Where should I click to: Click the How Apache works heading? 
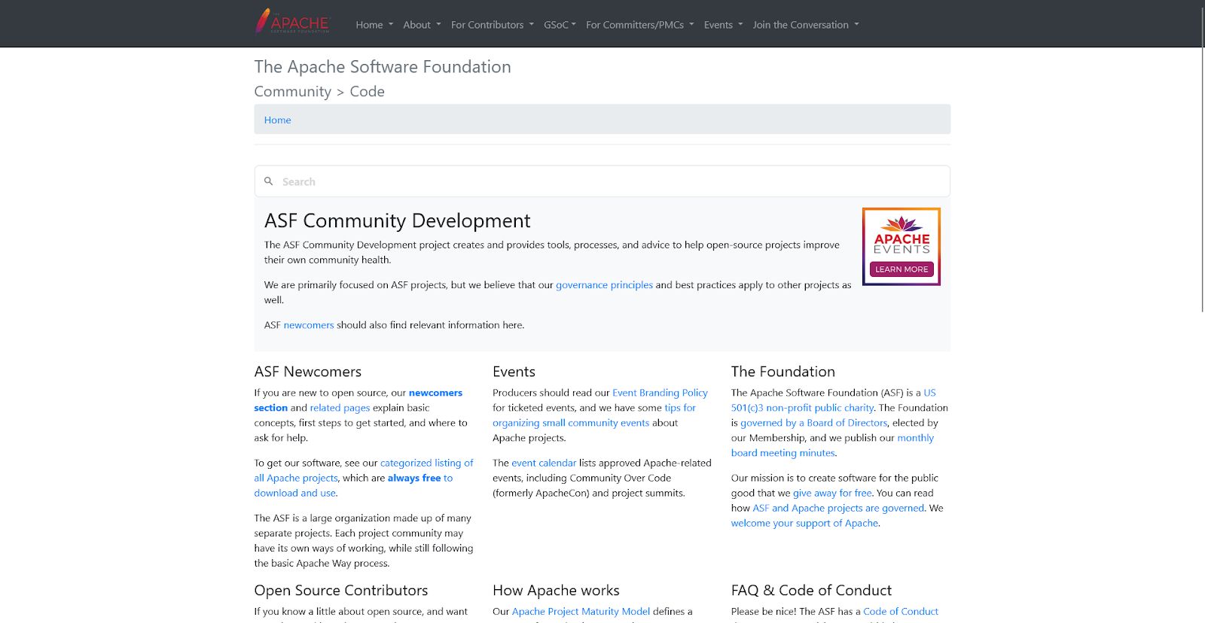point(556,591)
